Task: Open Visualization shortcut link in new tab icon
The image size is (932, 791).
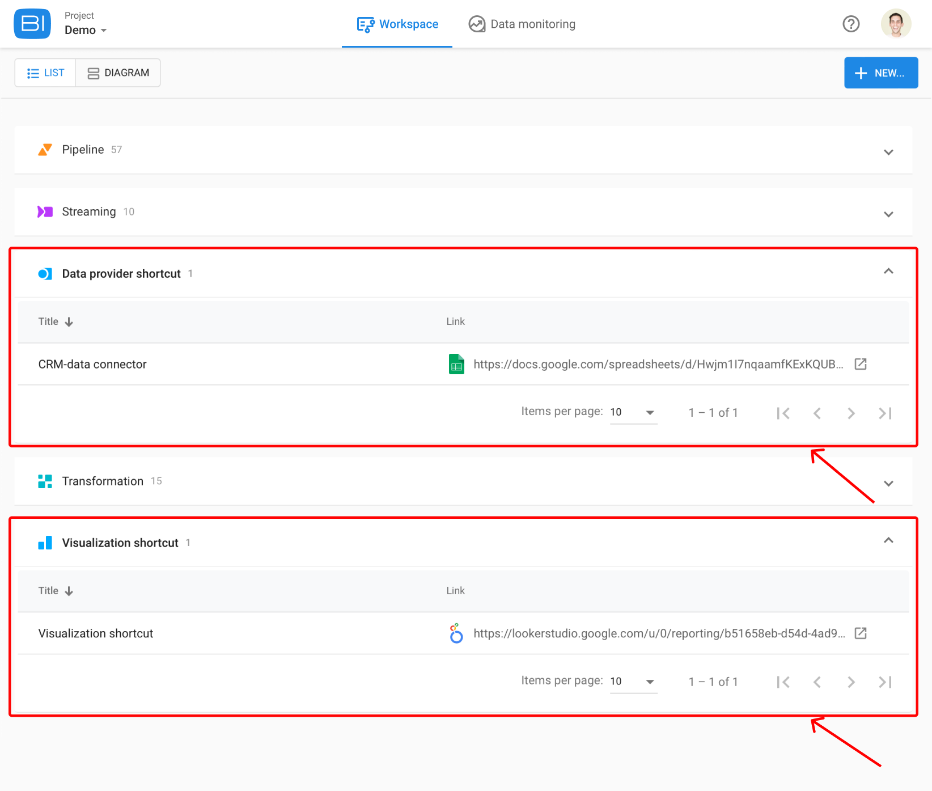Action: [x=861, y=633]
